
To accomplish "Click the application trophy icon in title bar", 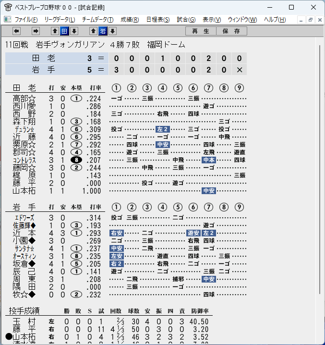I will click(x=8, y=7).
